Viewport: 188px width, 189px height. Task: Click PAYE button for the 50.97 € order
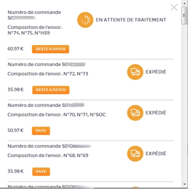click(x=41, y=130)
